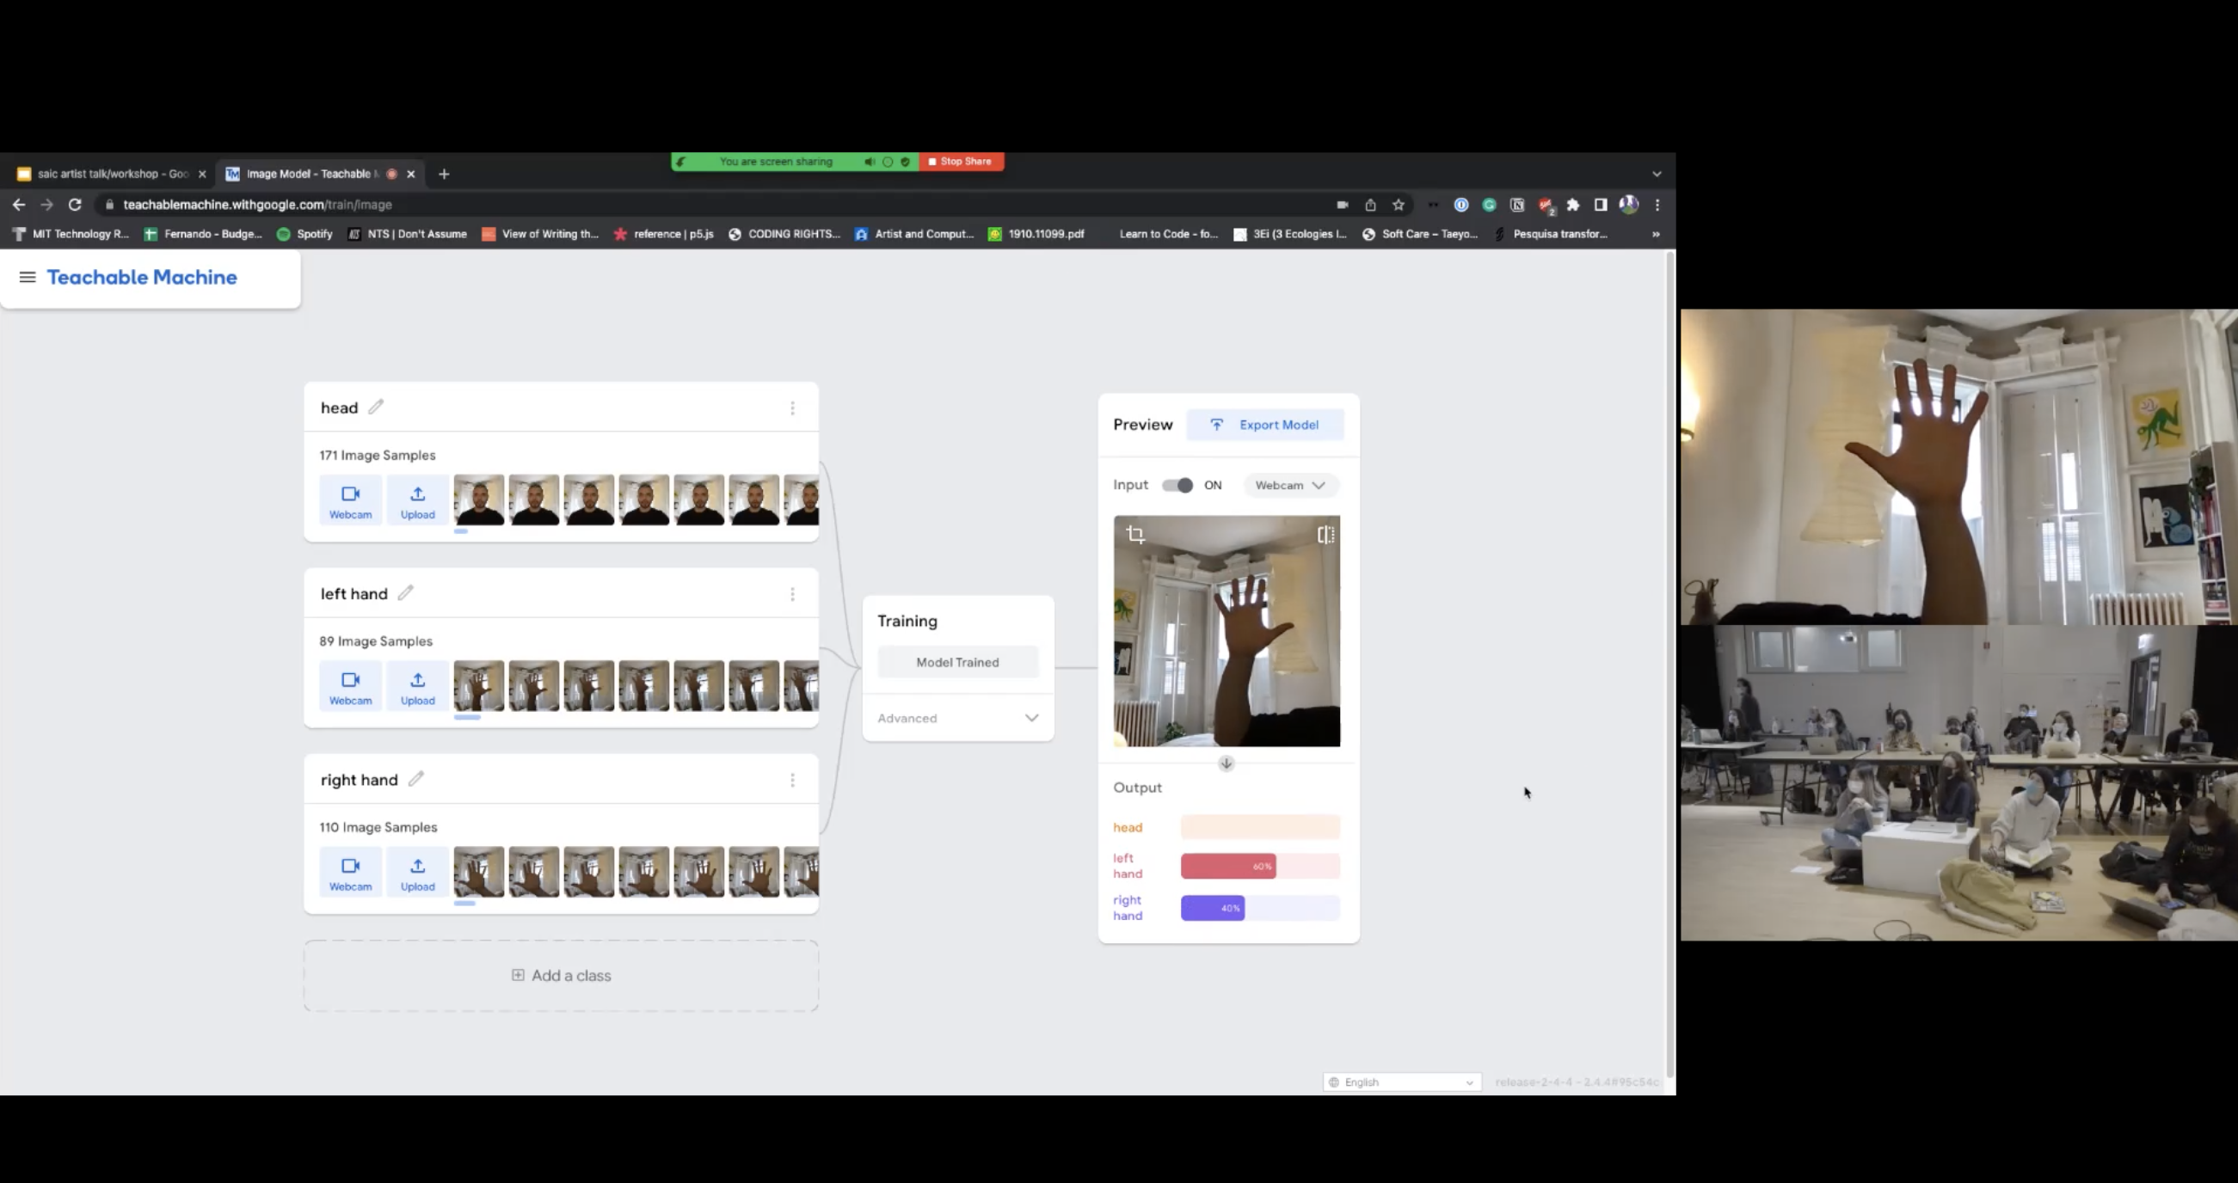This screenshot has width=2238, height=1183.
Task: Open the Teachable Machine hamburger menu
Action: click(x=27, y=277)
